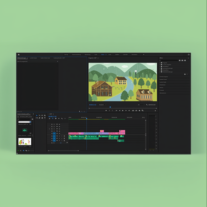
Task: Toggle mute on the first audio track
Action: point(59,136)
